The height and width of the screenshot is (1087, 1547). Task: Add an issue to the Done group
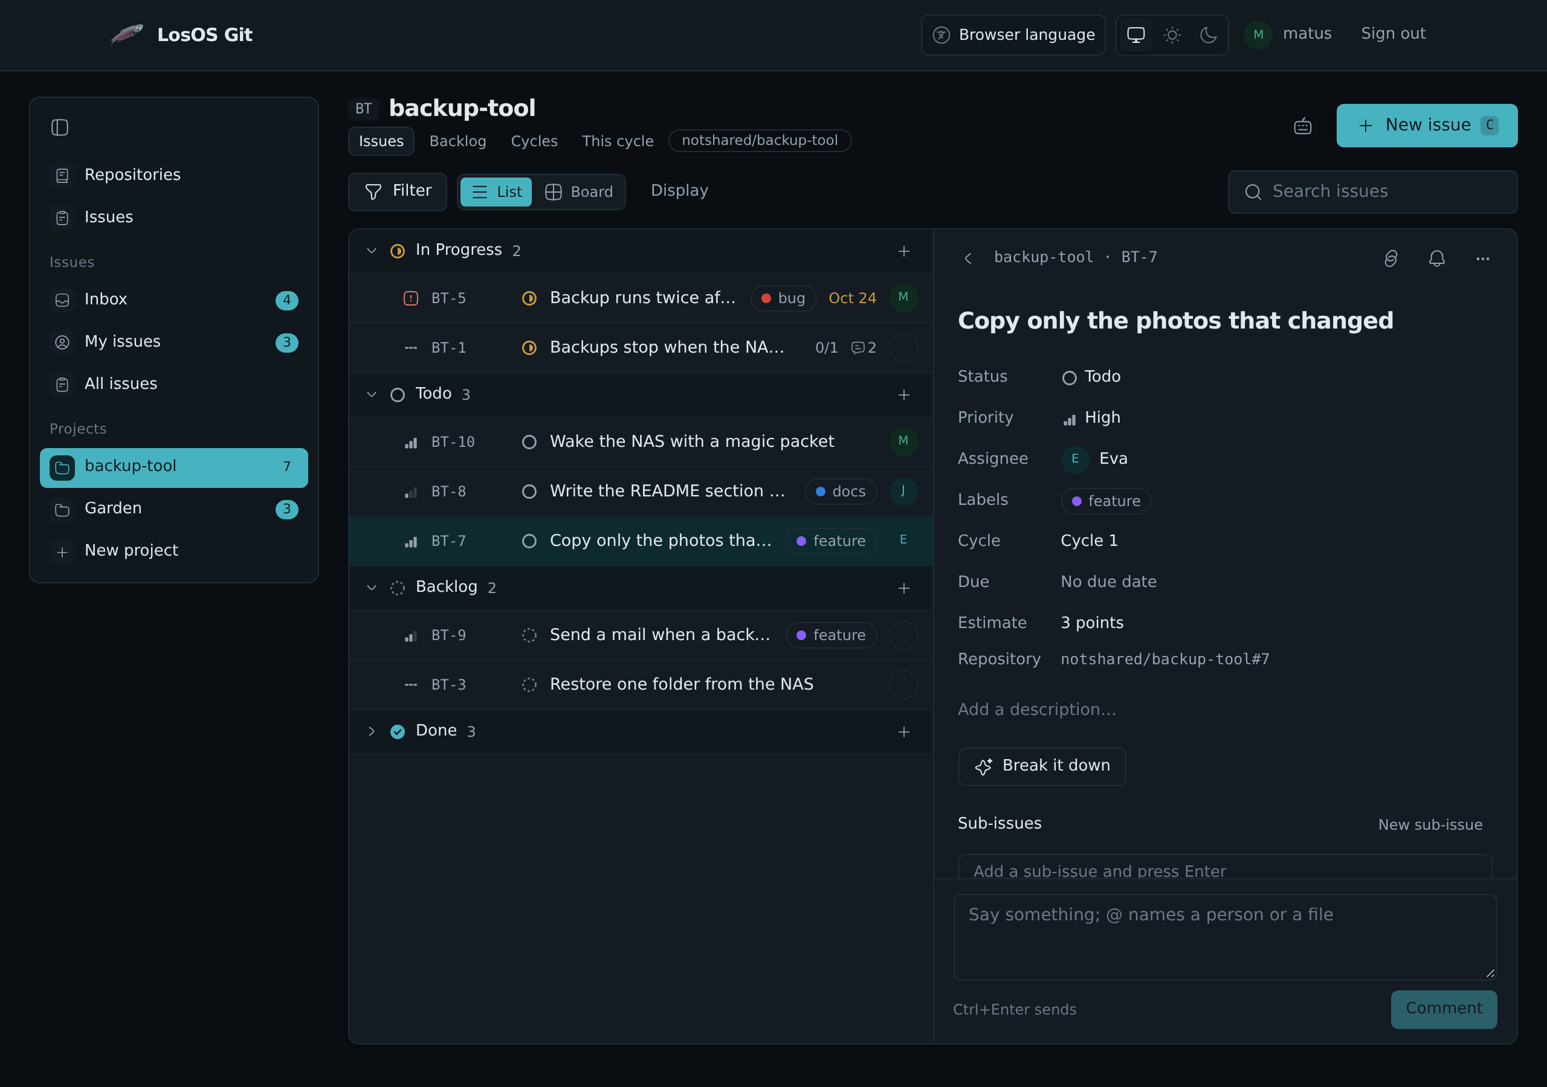tap(903, 731)
